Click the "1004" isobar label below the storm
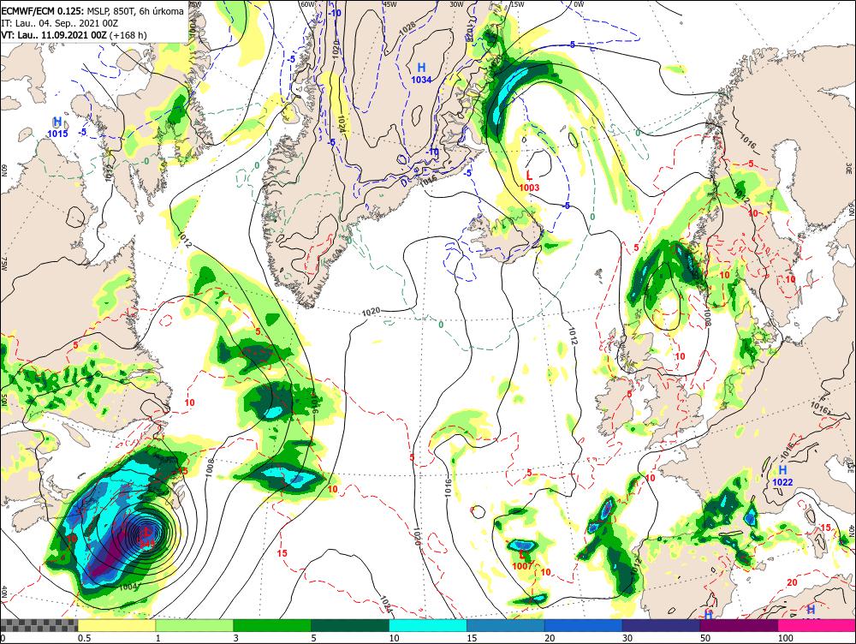 tap(128, 587)
